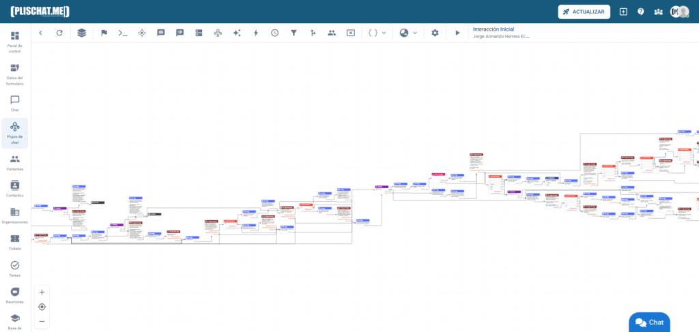This screenshot has width=699, height=332.
Task: Click the funnel filter icon
Action: [x=294, y=33]
